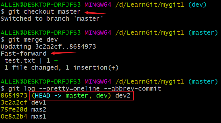Click the log row '3c2a2cf dev1'
This screenshot has width=221, height=123.
coord(24,103)
